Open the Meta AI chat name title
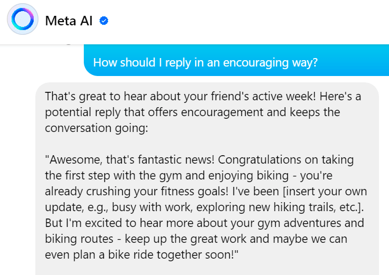The width and height of the screenshot is (389, 275). [70, 21]
